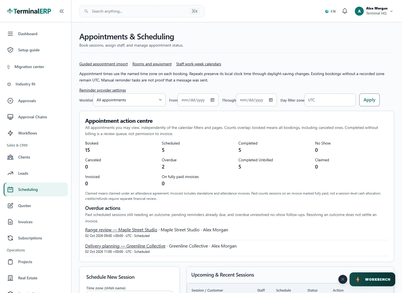This screenshot has width=402, height=293.
Task: Click the Through date mm/dd/yyyy input
Action: tap(256, 100)
